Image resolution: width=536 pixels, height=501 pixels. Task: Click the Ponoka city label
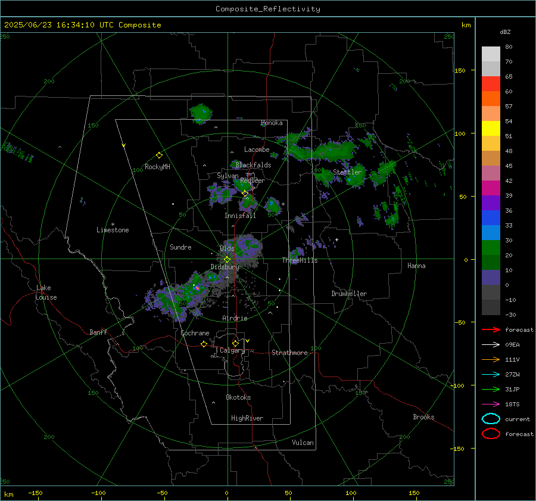(x=272, y=123)
